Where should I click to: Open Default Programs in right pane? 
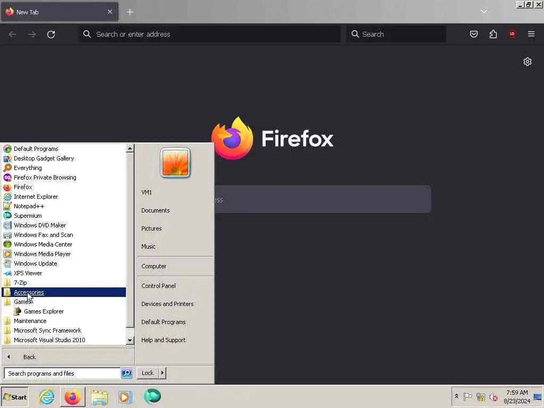coord(175,322)
